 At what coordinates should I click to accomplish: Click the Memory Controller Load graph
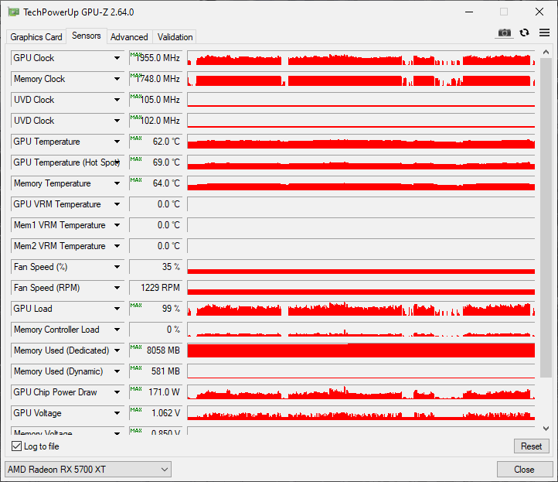click(361, 329)
